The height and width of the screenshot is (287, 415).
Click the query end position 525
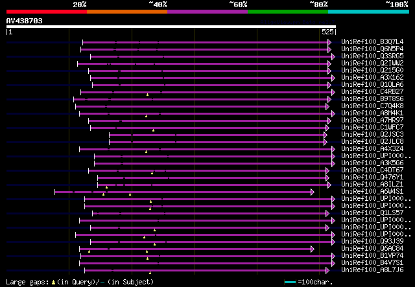[x=327, y=32]
